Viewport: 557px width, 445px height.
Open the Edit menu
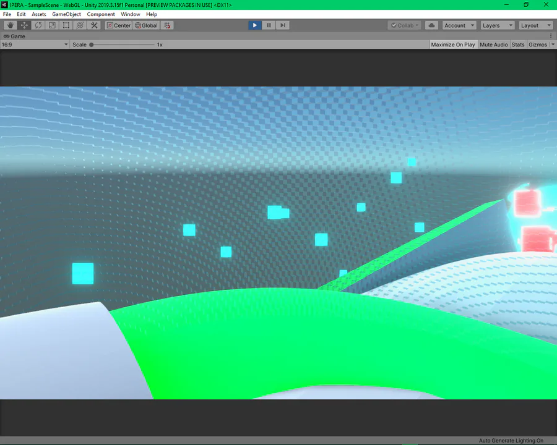pyautogui.click(x=21, y=14)
